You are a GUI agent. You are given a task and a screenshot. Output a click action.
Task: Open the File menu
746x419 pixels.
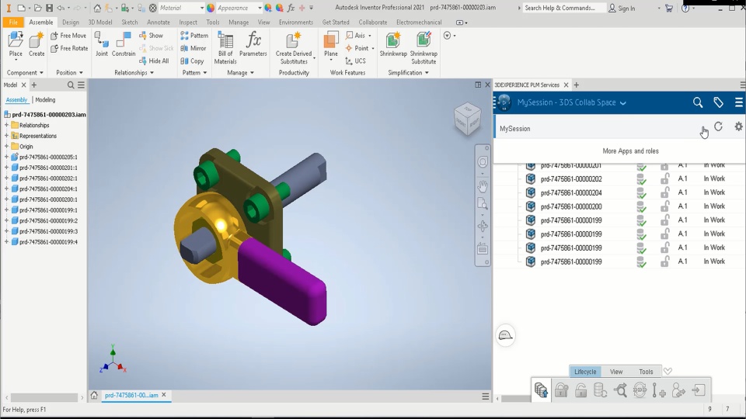click(x=13, y=23)
